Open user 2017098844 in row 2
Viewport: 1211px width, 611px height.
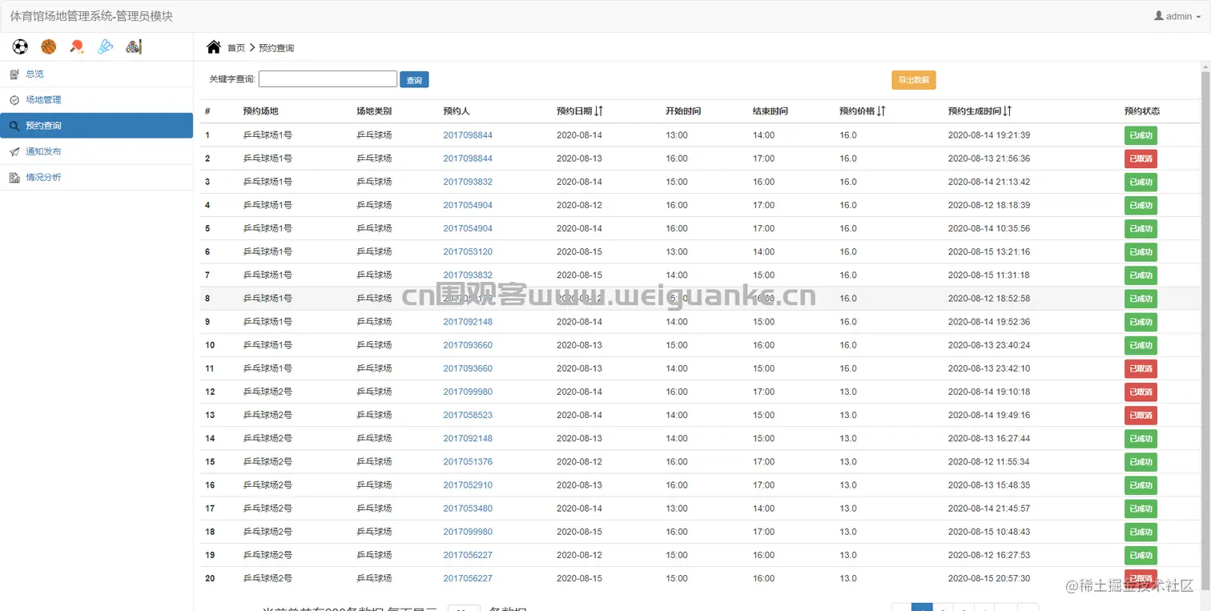pyautogui.click(x=468, y=159)
